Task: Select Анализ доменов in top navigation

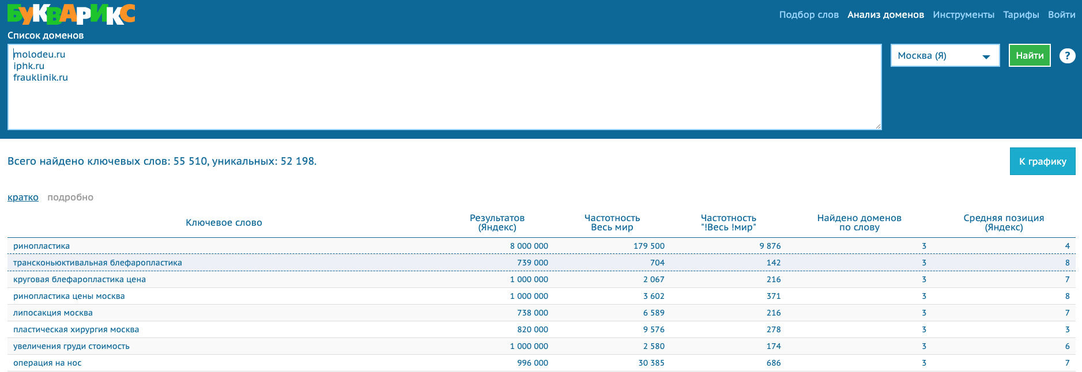Action: tap(885, 15)
